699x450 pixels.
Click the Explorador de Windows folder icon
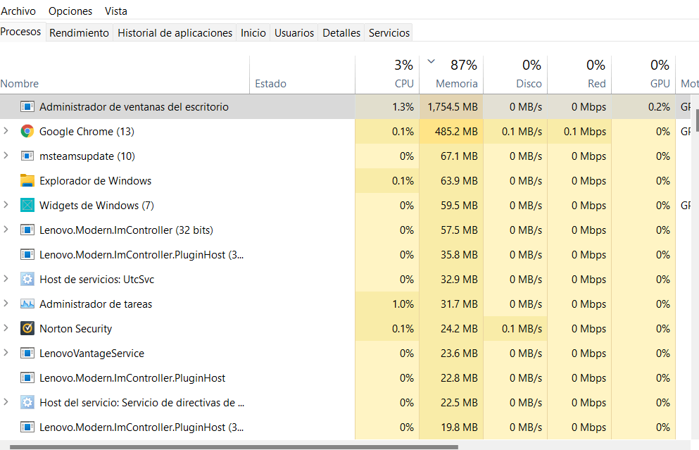[x=27, y=180]
